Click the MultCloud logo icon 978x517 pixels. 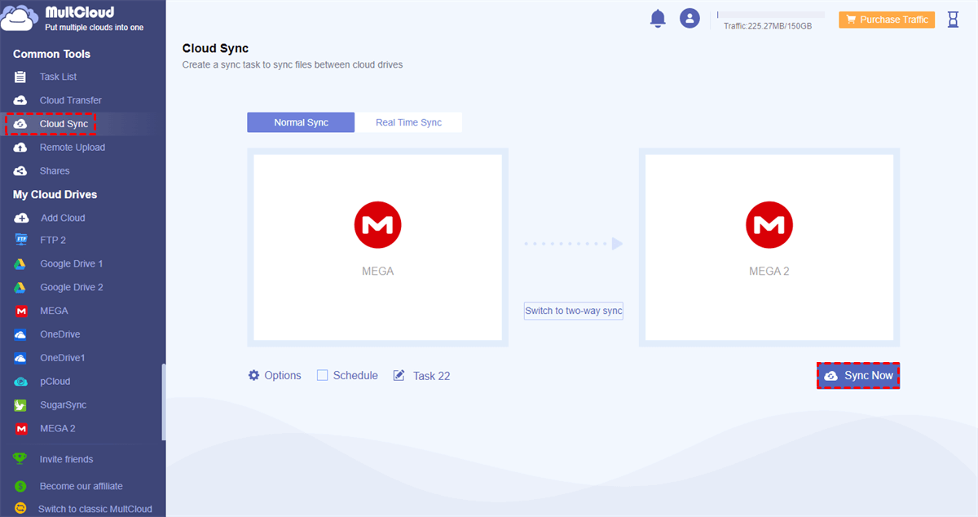click(20, 18)
